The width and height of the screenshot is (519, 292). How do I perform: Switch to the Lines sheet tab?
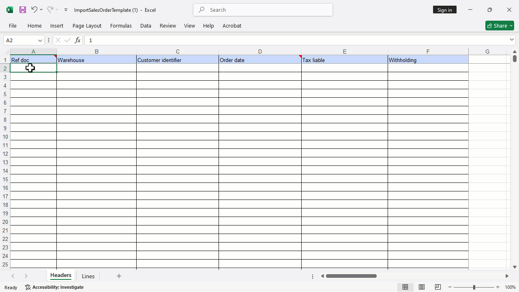coord(88,276)
